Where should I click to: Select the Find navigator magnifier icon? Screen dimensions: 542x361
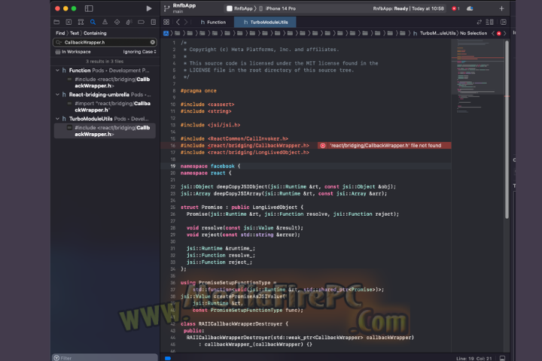tap(93, 22)
